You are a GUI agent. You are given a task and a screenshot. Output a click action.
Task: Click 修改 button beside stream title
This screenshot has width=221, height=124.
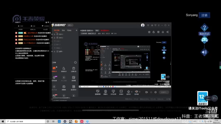[x=97, y=31]
